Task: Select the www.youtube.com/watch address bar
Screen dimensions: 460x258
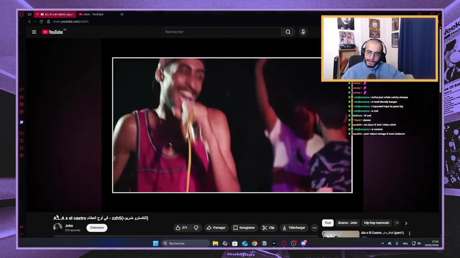Action: click(71, 21)
